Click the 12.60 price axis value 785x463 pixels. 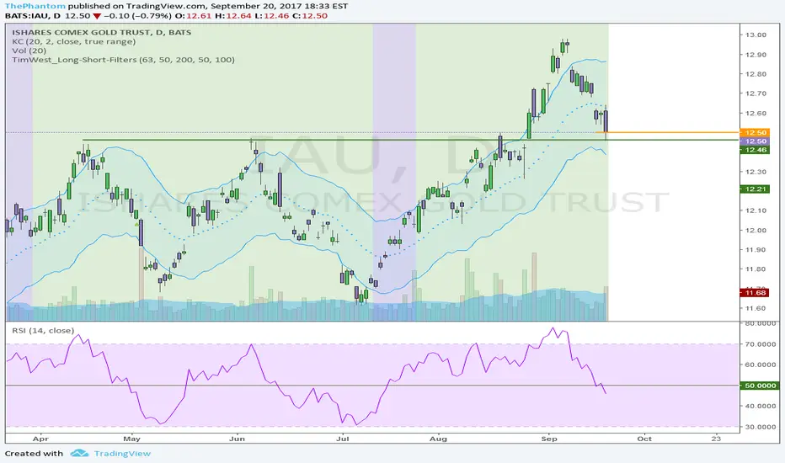pyautogui.click(x=756, y=113)
